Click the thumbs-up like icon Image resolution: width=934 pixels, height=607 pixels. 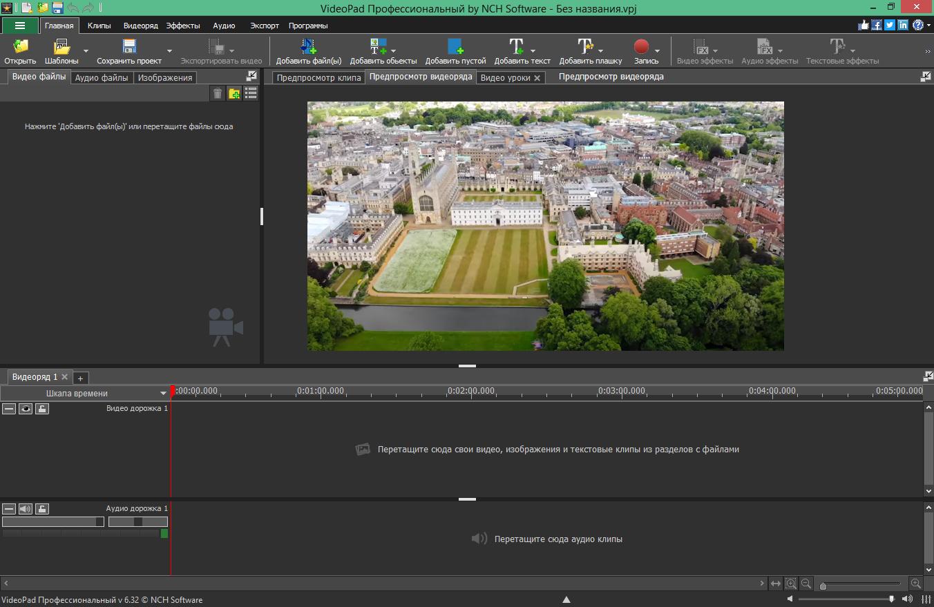coord(864,25)
